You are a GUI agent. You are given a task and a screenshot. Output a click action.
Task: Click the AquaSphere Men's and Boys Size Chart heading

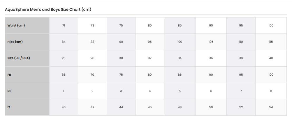[x=48, y=10]
